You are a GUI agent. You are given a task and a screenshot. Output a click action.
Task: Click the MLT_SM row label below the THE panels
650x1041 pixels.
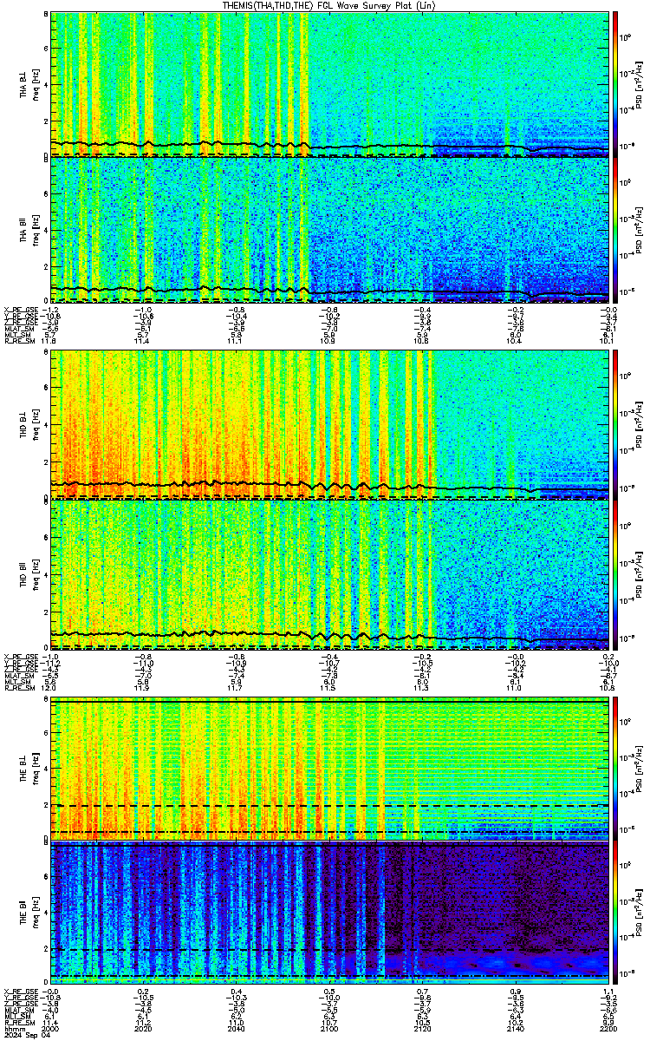coord(16,1018)
